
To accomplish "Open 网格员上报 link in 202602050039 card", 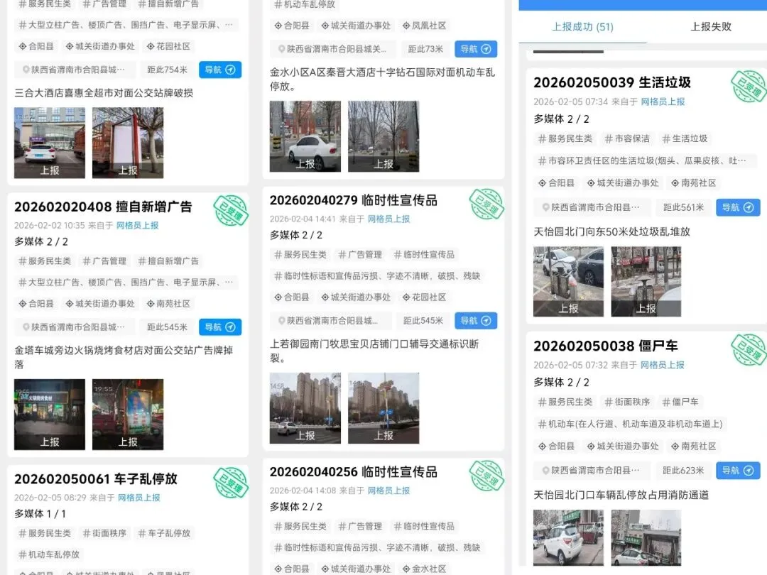I will [663, 102].
